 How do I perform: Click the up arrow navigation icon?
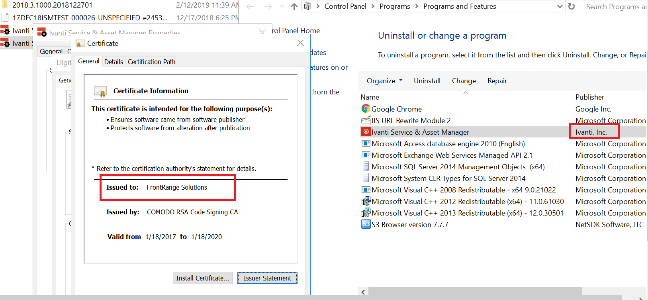point(294,6)
